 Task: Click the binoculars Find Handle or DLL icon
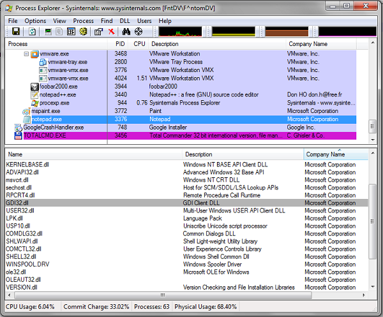[x=126, y=31]
